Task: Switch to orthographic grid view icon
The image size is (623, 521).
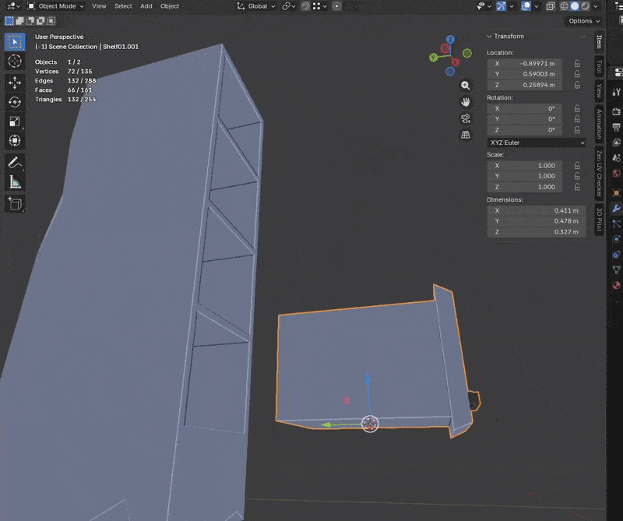Action: pos(466,135)
